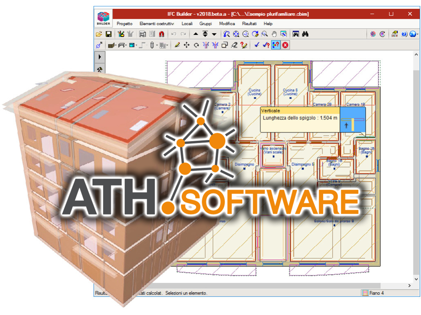Click the framed binoculars icon

[x=296, y=34]
